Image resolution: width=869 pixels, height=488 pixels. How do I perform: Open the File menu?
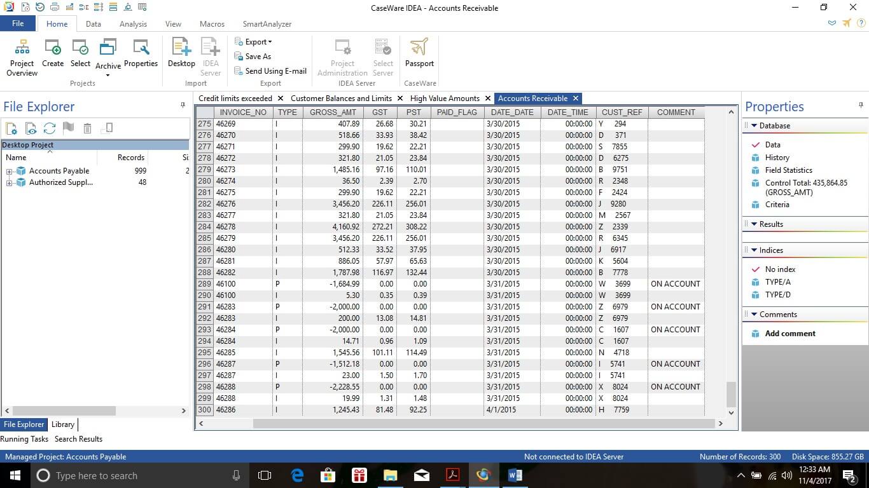tap(18, 24)
